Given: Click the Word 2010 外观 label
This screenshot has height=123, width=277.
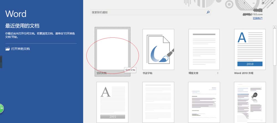Looking at the screenshot, I should click(243, 73).
